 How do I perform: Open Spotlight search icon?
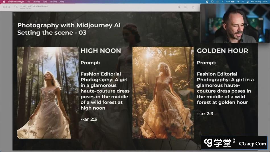243,2
